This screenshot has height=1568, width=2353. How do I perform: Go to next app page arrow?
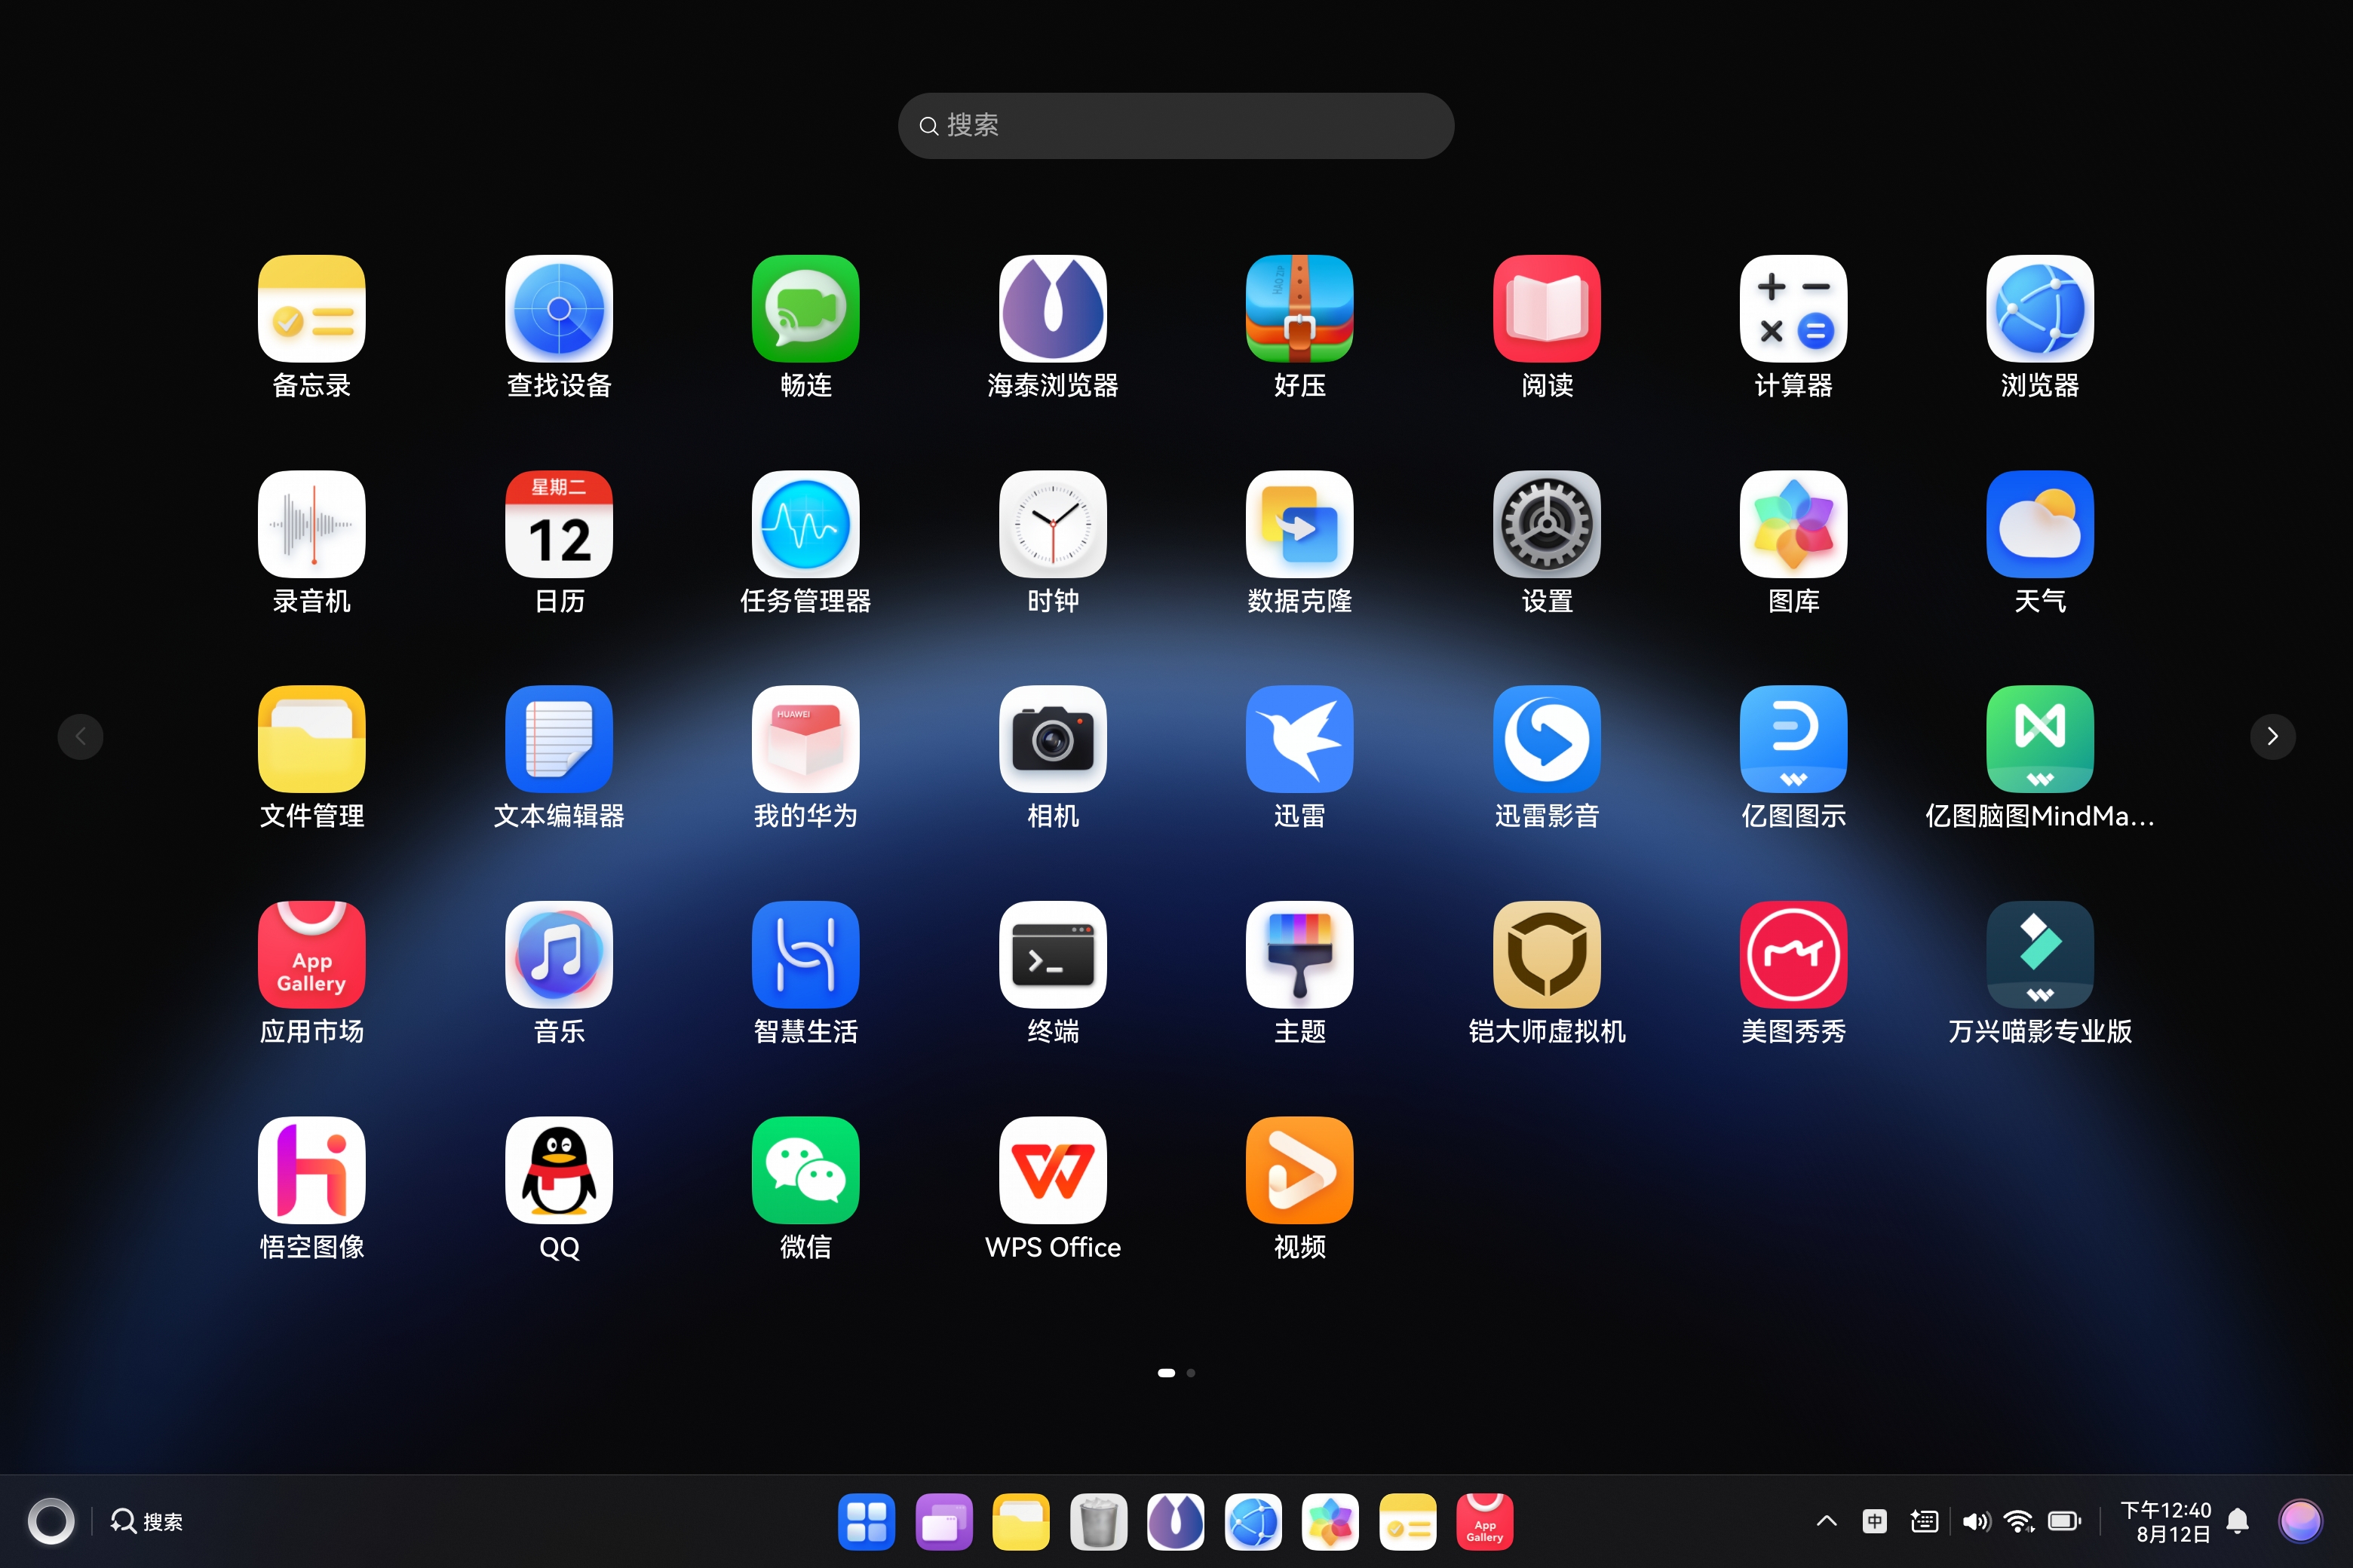pyautogui.click(x=2272, y=737)
